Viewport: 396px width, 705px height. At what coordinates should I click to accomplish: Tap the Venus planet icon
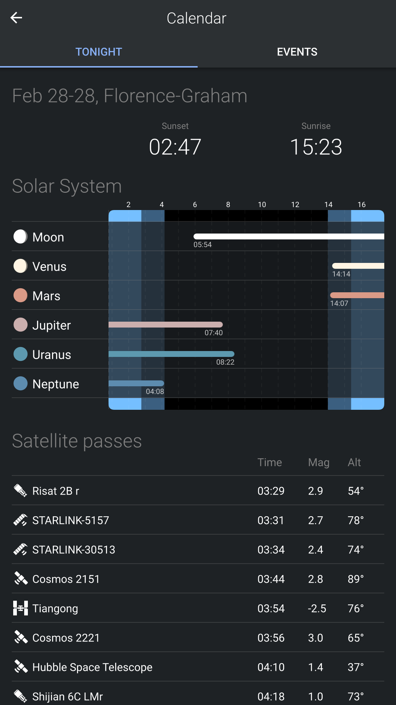click(x=21, y=266)
